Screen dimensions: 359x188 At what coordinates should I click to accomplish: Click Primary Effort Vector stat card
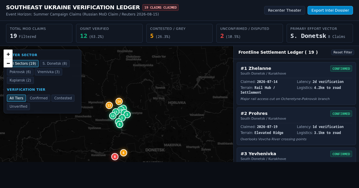(320, 33)
